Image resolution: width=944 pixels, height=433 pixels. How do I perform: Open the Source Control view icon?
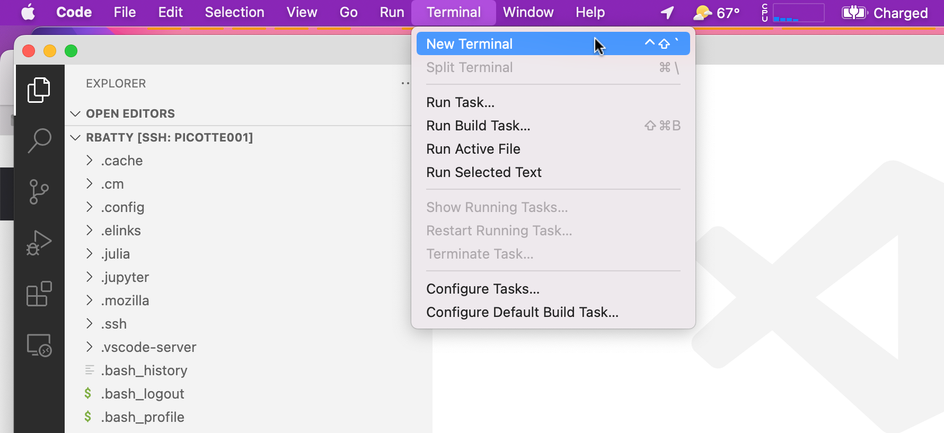(x=39, y=192)
